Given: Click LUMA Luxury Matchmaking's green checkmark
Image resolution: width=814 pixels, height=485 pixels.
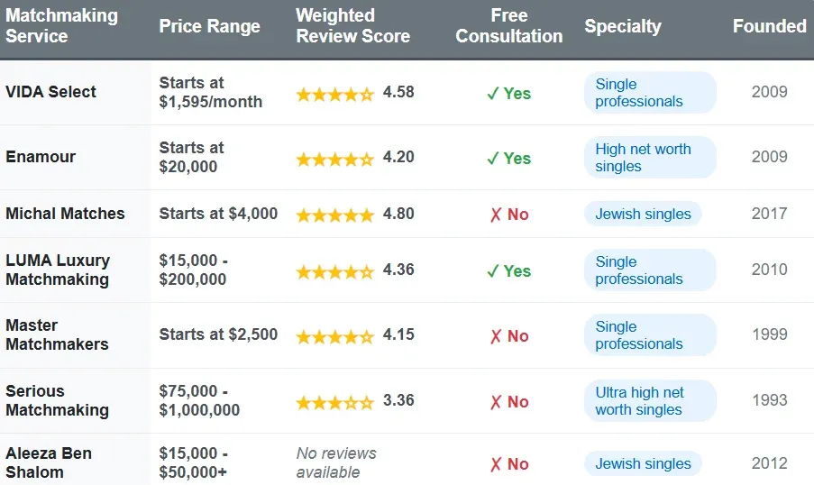Looking at the screenshot, I should pos(493,271).
